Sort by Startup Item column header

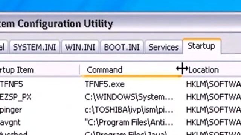(x=40, y=70)
